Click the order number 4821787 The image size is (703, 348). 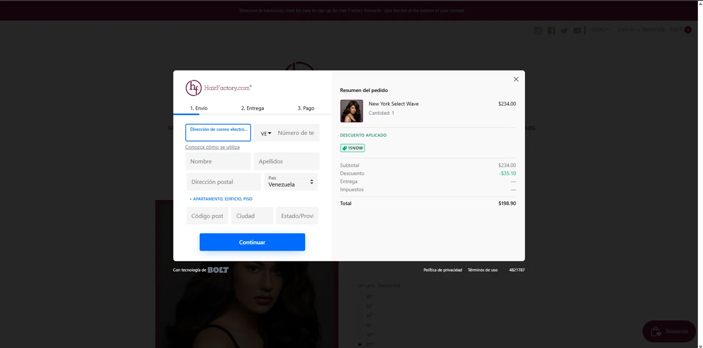[x=517, y=270]
